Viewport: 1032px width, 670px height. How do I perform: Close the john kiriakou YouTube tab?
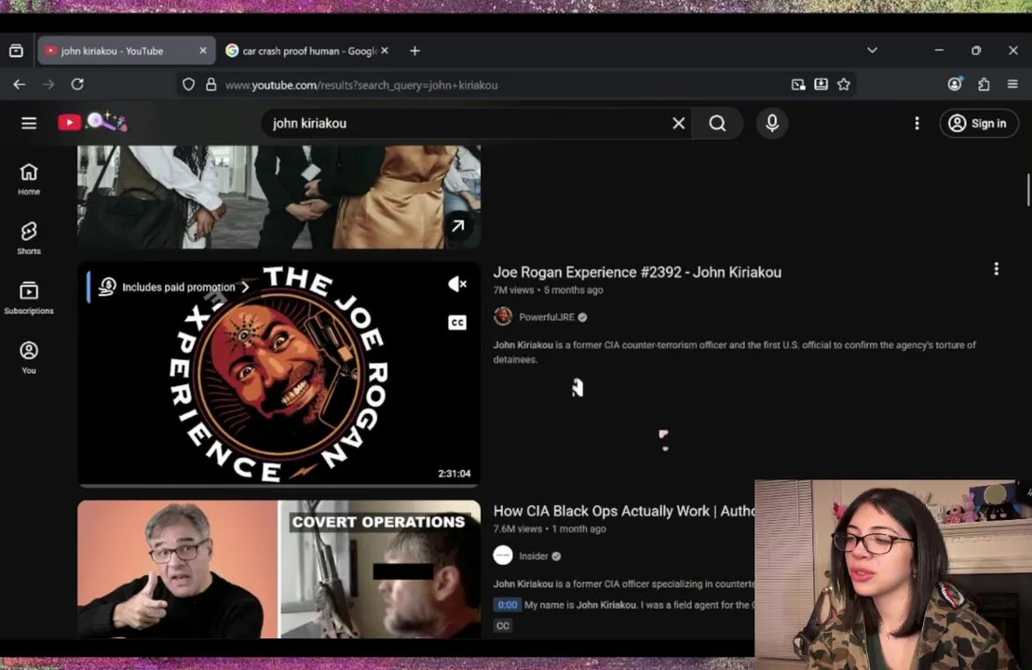203,50
